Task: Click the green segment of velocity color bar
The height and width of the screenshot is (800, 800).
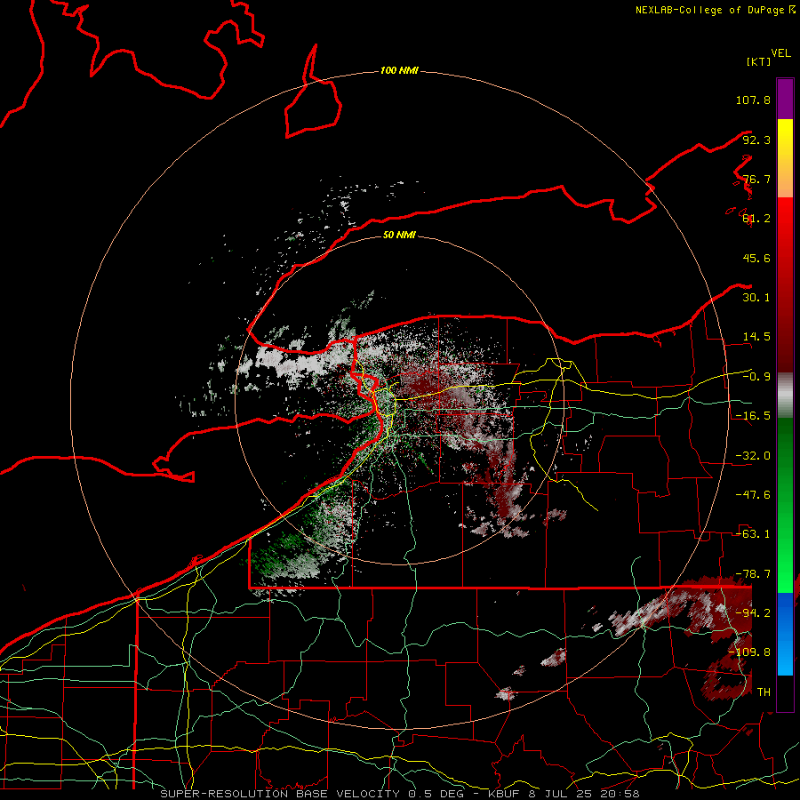Action: 785,505
